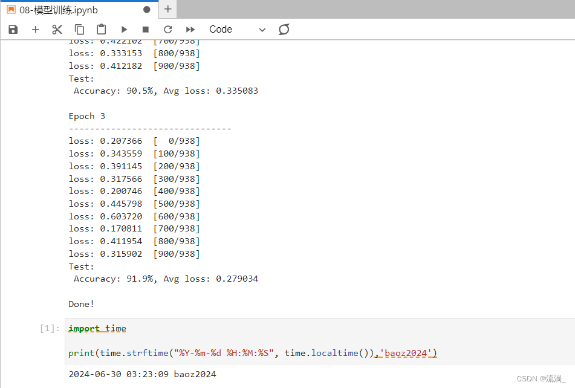This screenshot has height=388, width=575.
Task: Click the cell prompt [1]:
Action: [x=50, y=329]
